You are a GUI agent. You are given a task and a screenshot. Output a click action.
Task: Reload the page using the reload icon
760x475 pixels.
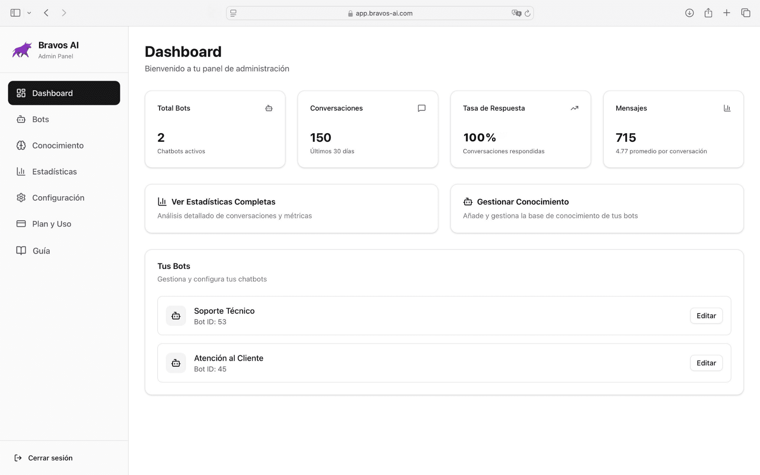pos(527,13)
